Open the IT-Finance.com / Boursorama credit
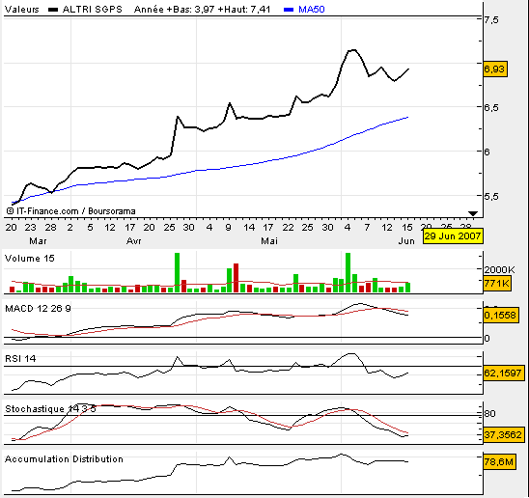Viewport: 529px width, 498px height. pos(70,211)
